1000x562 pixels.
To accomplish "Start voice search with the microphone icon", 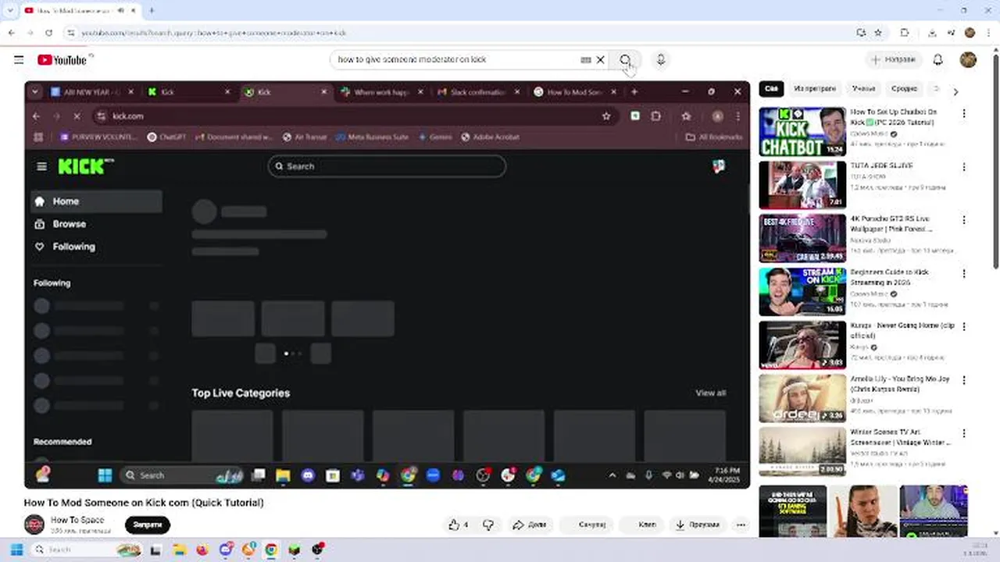I will (x=661, y=59).
